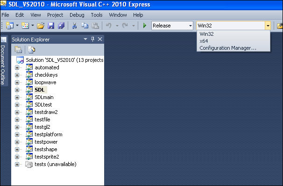Expand the SDLmain project node

click(17, 97)
